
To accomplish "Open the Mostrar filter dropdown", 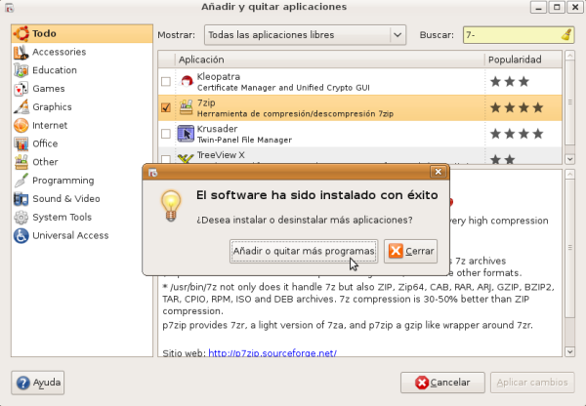I will click(304, 35).
